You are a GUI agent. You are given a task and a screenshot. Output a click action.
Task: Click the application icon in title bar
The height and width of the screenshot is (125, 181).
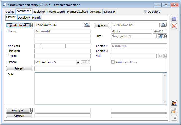(5, 5)
